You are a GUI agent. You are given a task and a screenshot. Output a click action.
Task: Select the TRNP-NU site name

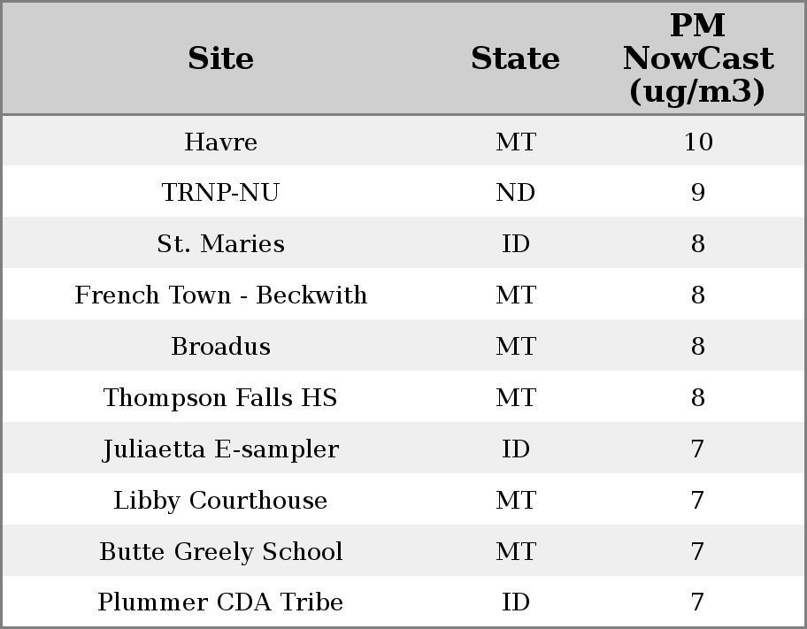220,193
